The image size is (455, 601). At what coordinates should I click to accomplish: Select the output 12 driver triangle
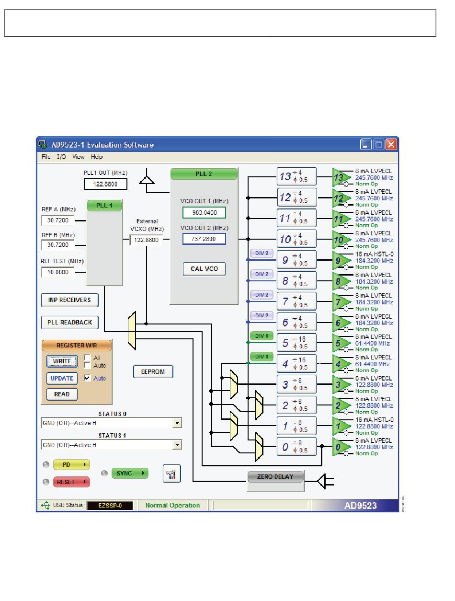[341, 198]
